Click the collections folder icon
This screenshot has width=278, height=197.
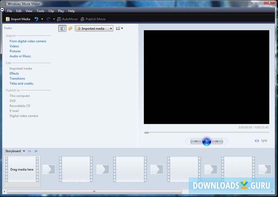click(70, 28)
